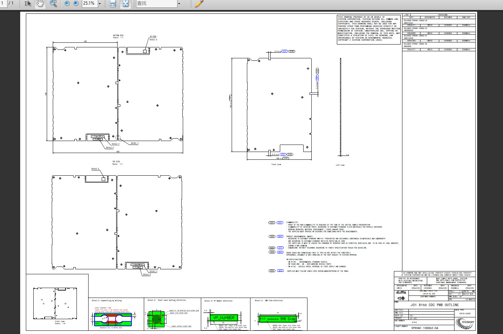Click the Fit Width scrolling icon
The width and height of the screenshot is (503, 334).
[113, 4]
